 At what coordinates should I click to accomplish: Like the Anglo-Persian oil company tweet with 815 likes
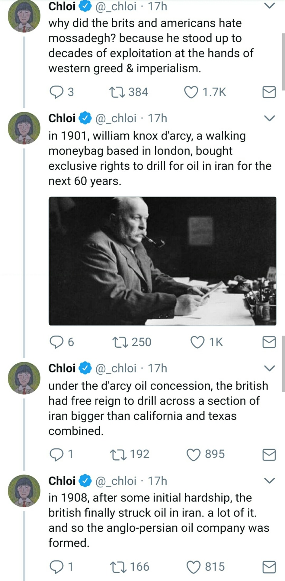[x=194, y=567]
